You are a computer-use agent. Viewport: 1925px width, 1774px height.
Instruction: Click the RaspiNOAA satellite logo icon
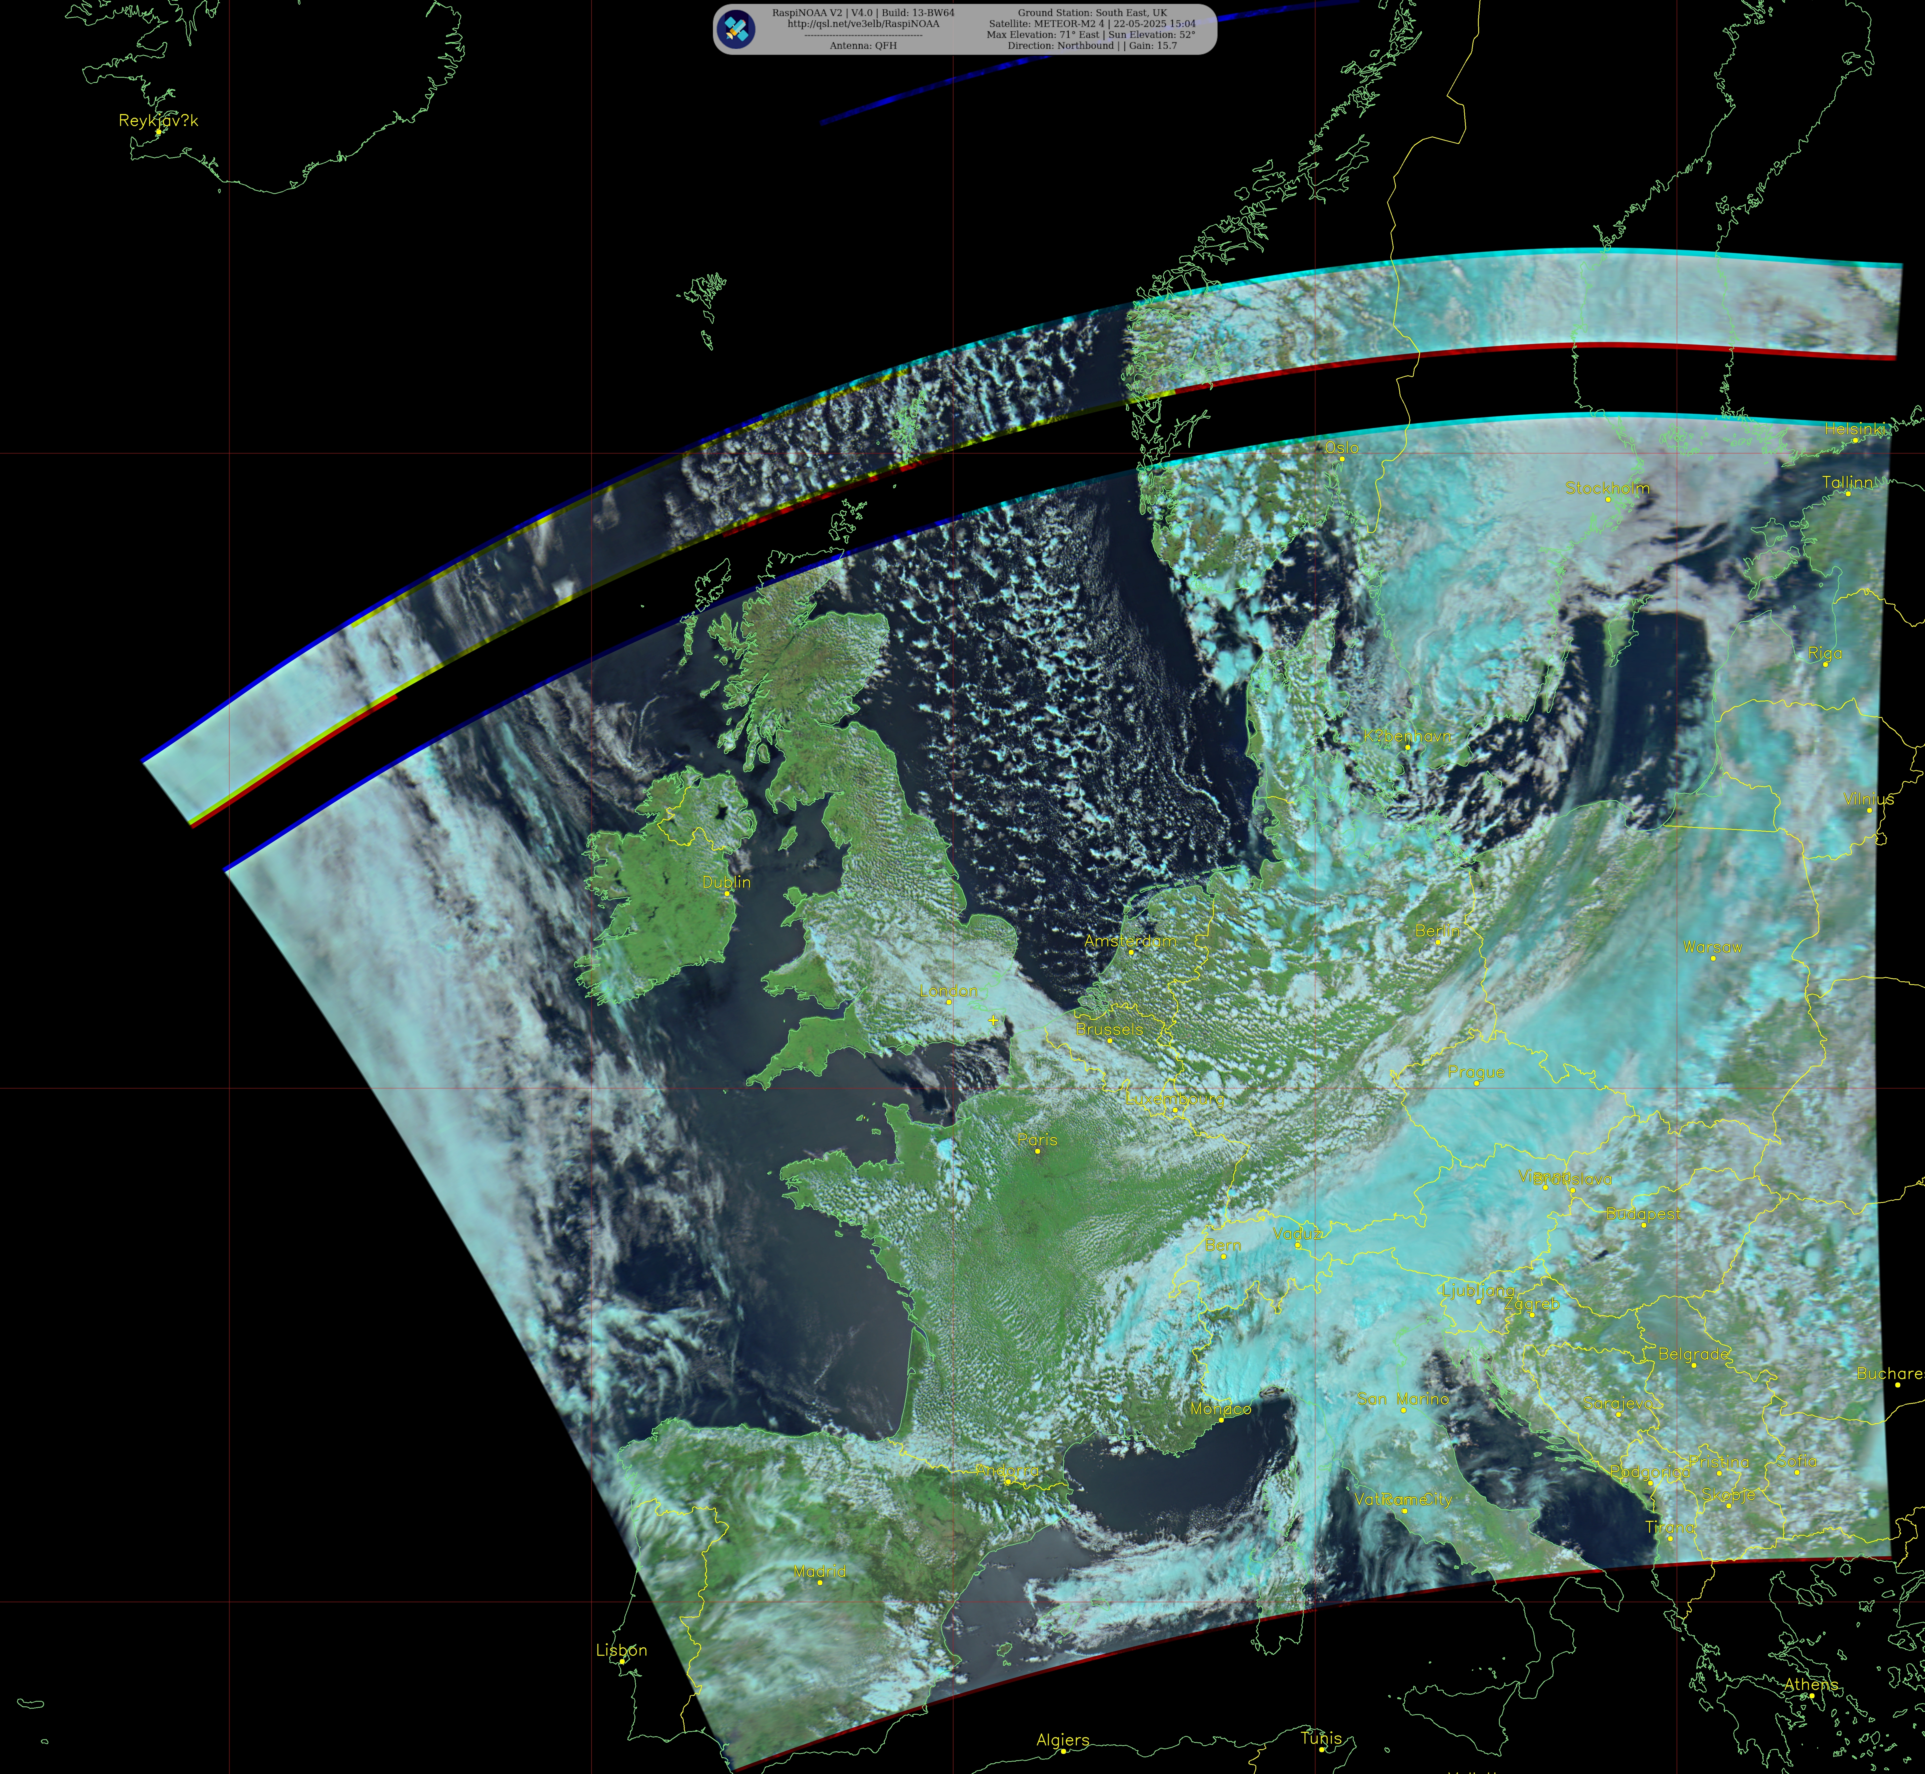(x=736, y=29)
